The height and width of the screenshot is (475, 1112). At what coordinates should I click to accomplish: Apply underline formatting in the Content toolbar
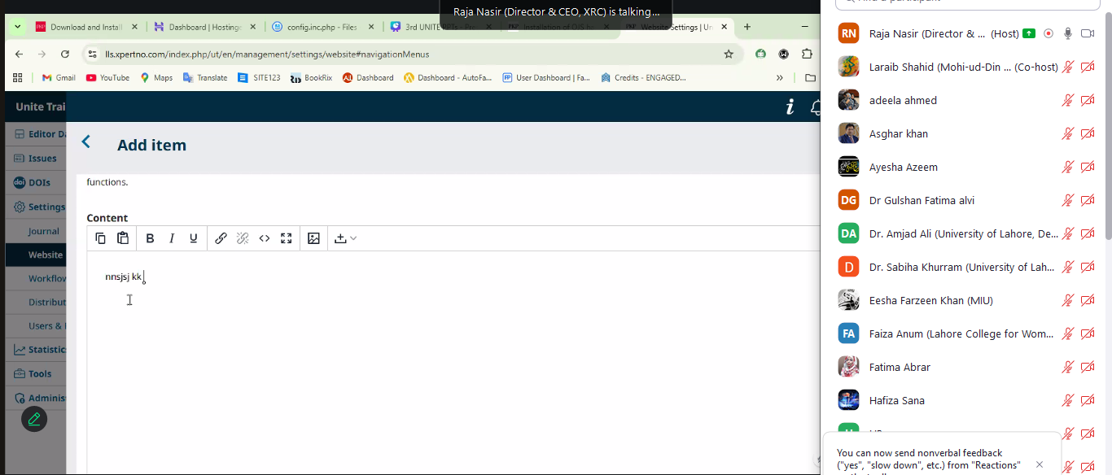point(194,238)
